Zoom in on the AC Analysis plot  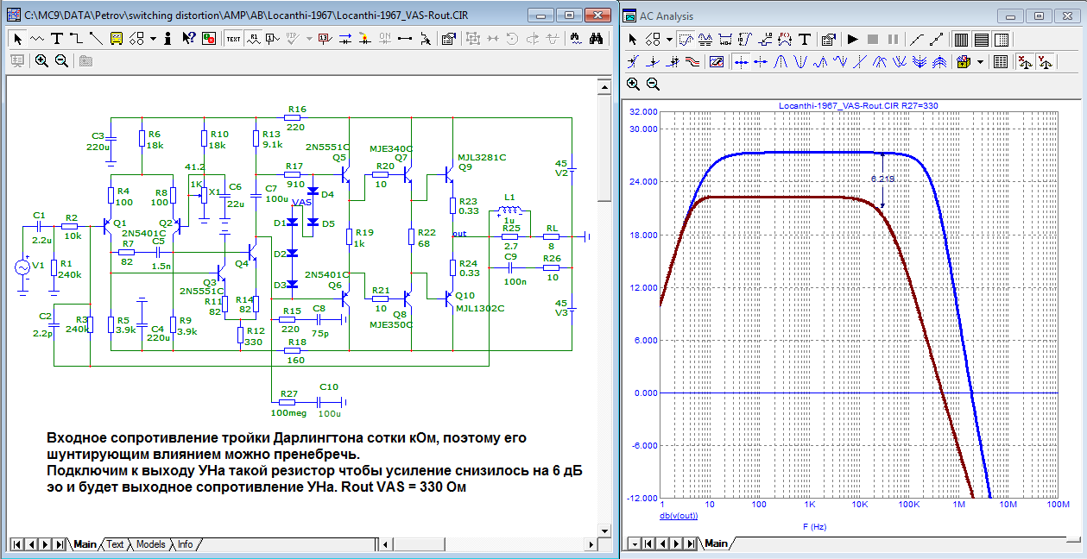point(634,84)
